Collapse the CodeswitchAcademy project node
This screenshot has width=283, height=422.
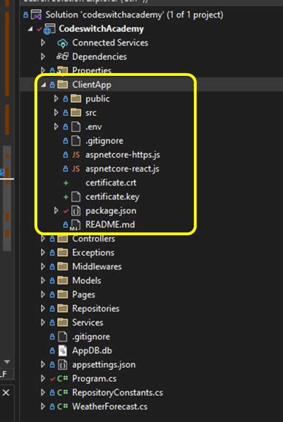coord(30,29)
